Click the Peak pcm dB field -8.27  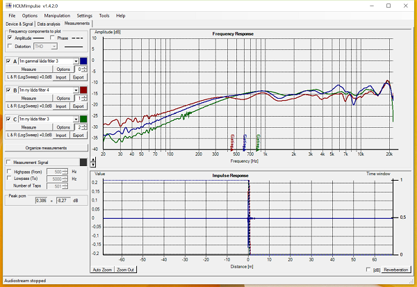pyautogui.click(x=63, y=201)
